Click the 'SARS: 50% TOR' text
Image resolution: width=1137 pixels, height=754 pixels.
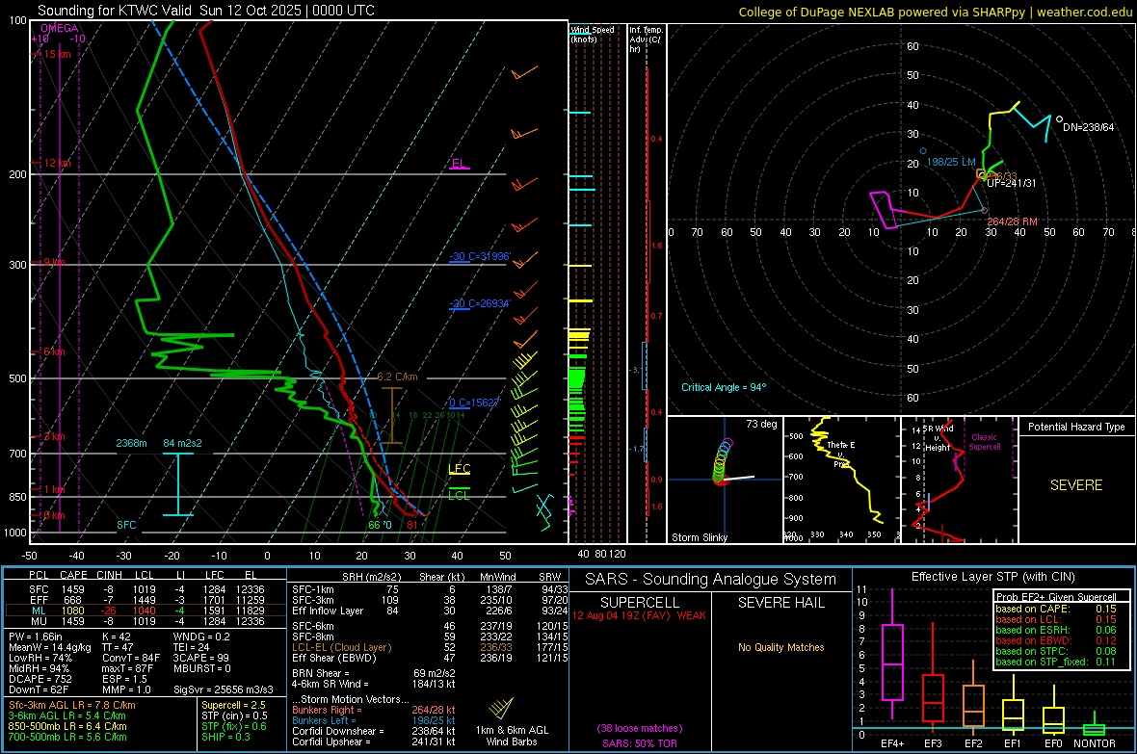point(640,743)
